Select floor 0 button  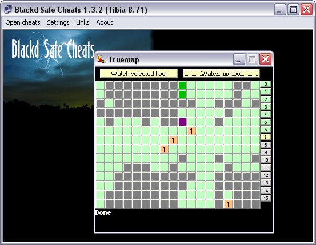click(266, 84)
